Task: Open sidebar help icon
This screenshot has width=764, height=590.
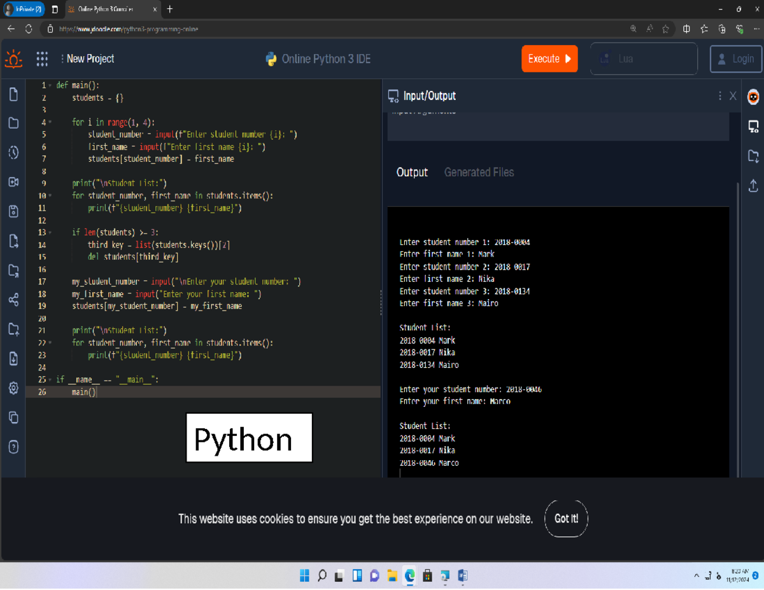Action: [x=13, y=447]
